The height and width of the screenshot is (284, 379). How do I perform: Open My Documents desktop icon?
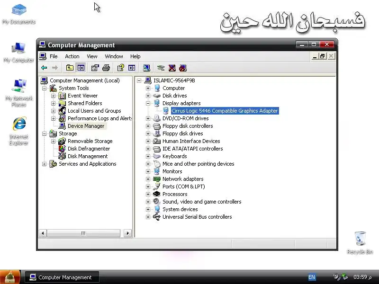point(19,14)
